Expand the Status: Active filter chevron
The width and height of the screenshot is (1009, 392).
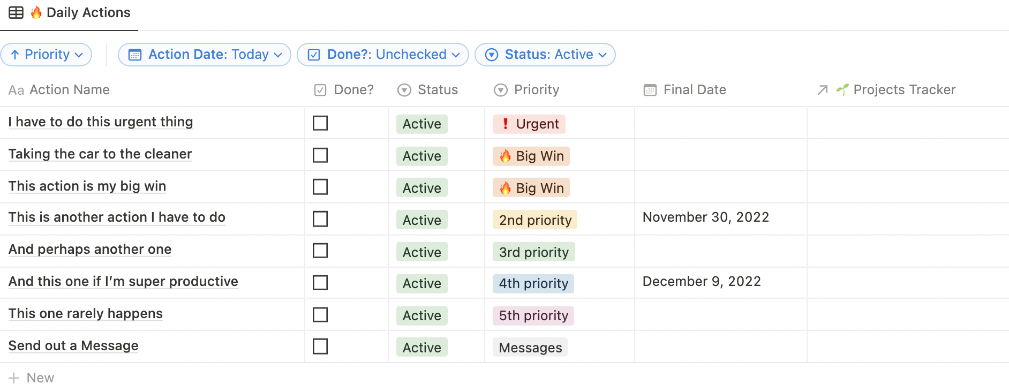603,55
